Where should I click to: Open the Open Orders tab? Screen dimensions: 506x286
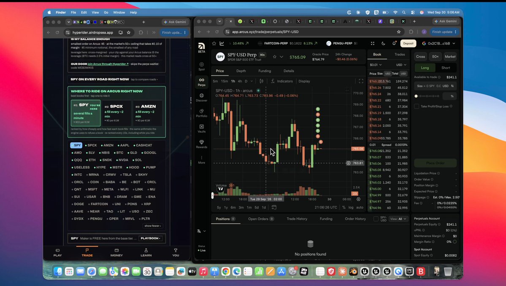pos(261,219)
